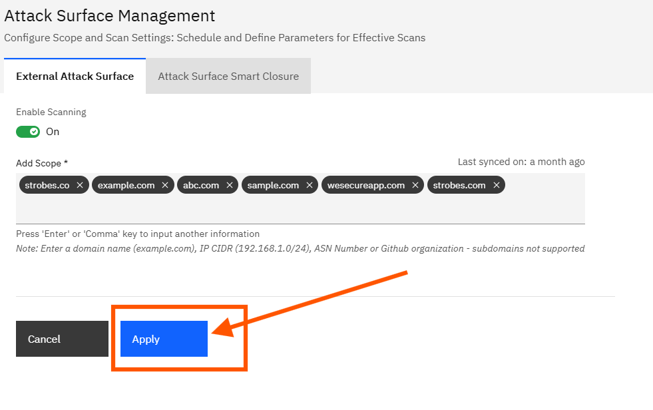653x410 pixels.
Task: Click empty area of Add Scope field
Action: (300, 210)
